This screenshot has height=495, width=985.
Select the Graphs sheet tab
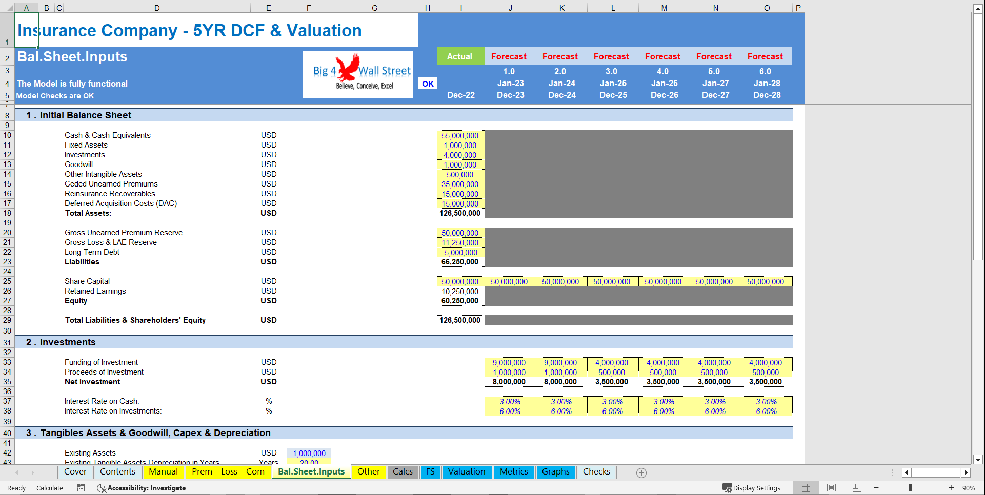[x=556, y=472]
